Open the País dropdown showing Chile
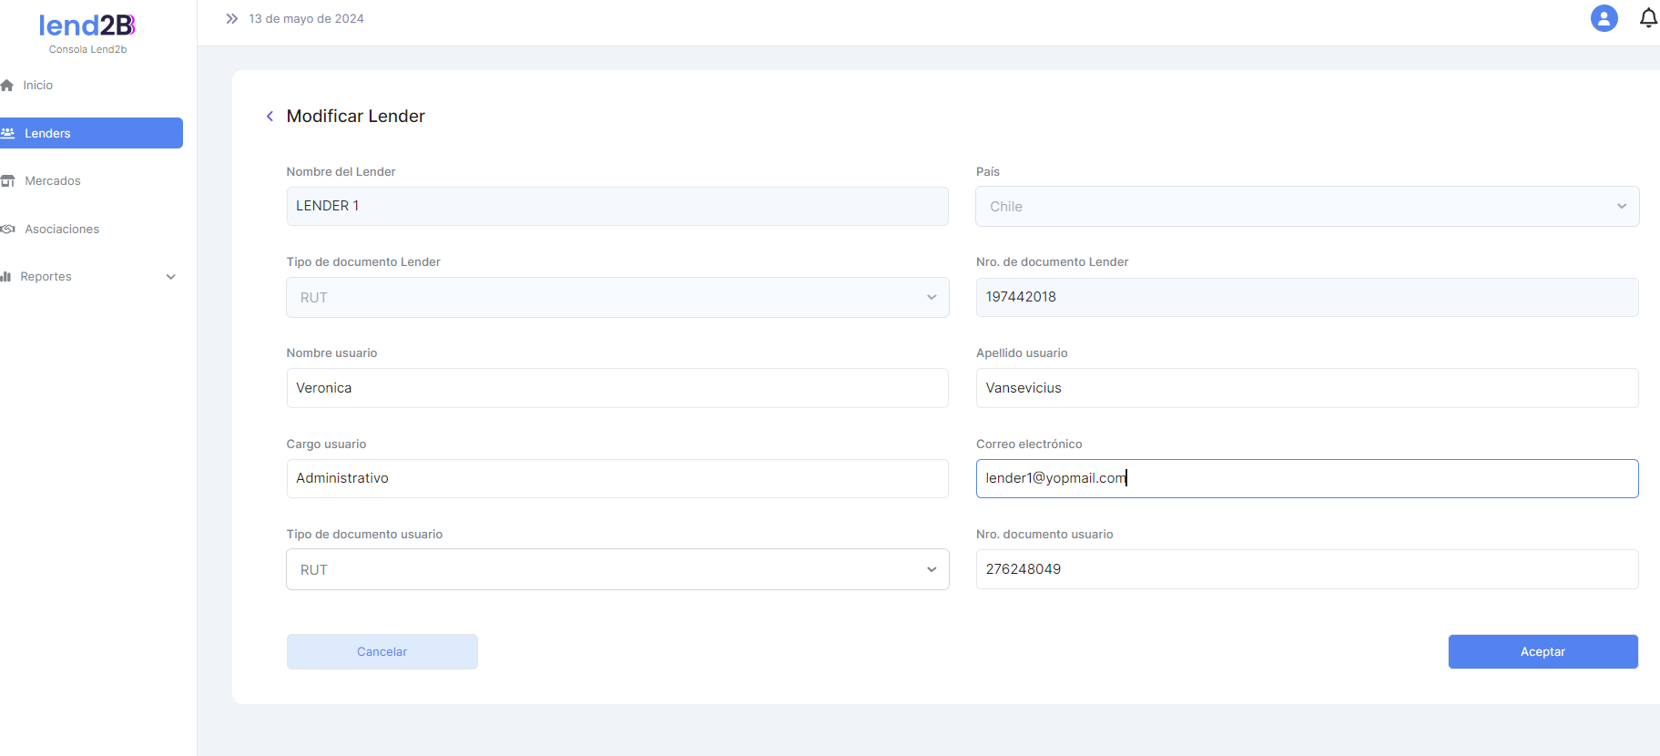The height and width of the screenshot is (756, 1660). tap(1307, 207)
